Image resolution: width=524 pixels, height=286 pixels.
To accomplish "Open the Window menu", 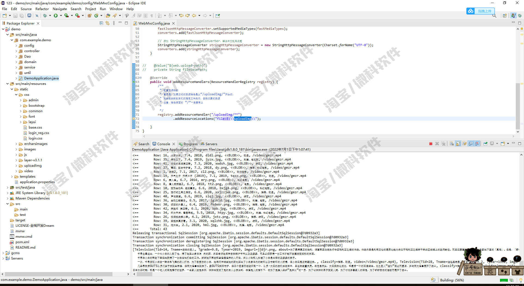I will click(116, 9).
